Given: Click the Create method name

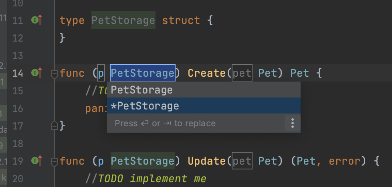Looking at the screenshot, I should coord(206,73).
